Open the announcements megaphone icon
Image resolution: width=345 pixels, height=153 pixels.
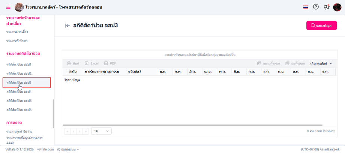[327, 7]
